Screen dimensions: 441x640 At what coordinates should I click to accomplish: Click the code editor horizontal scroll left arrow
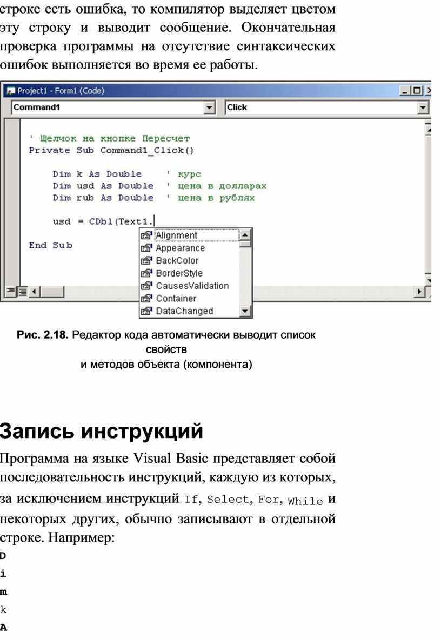[34, 292]
